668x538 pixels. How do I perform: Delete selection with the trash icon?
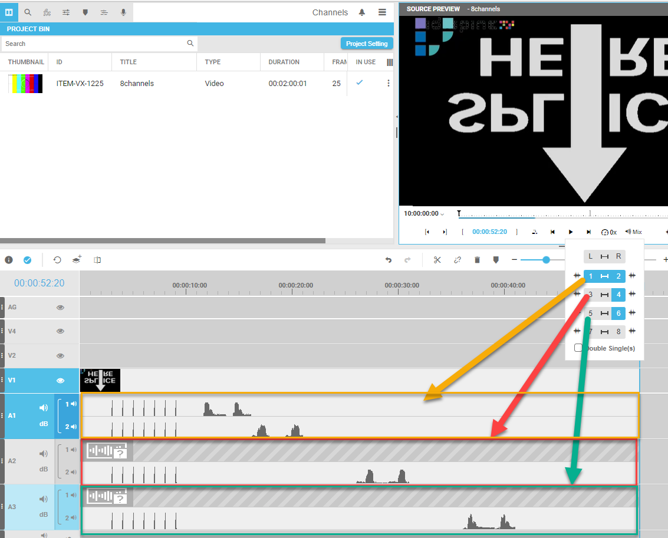click(x=477, y=260)
